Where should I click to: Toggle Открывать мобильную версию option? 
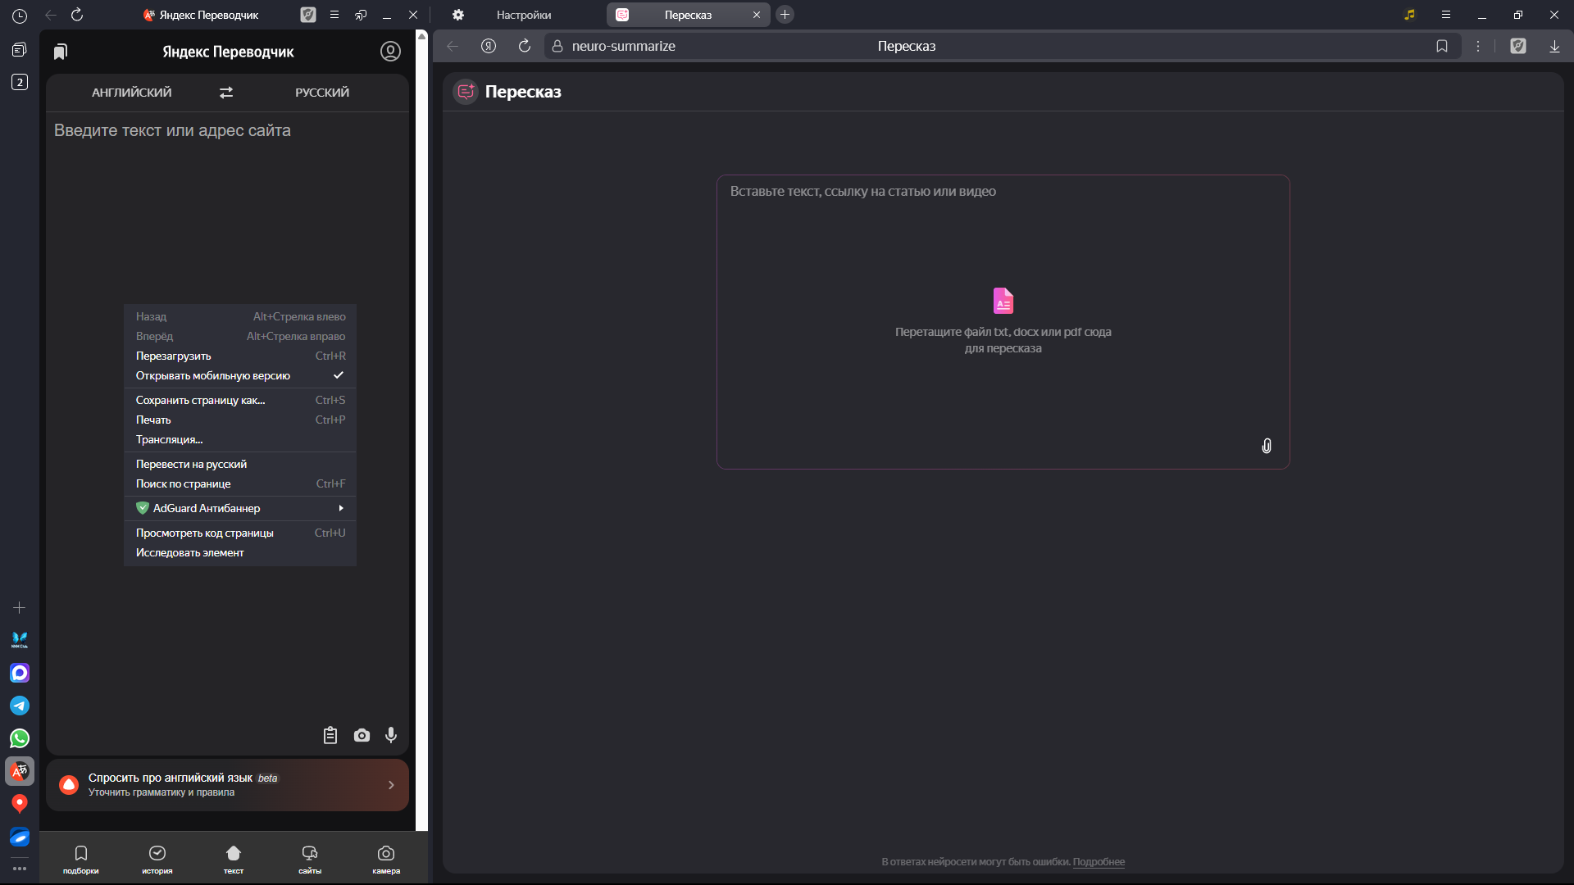[x=240, y=375]
